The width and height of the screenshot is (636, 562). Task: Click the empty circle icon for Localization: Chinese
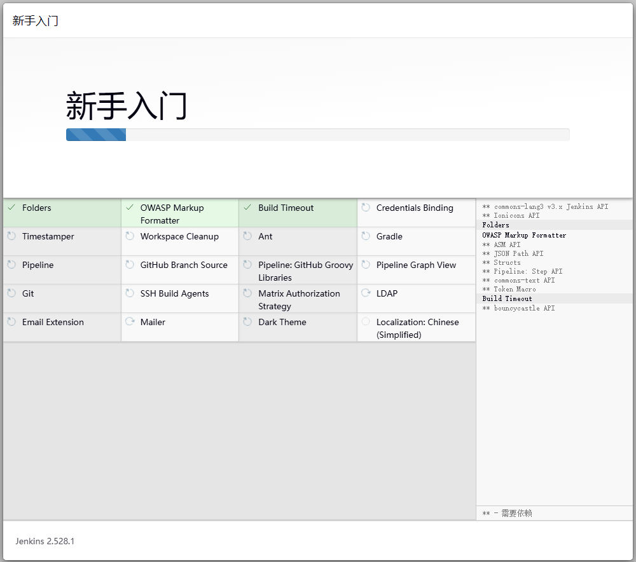pyautogui.click(x=366, y=321)
